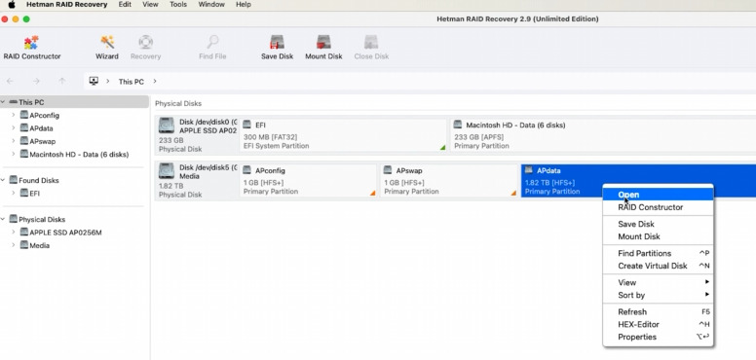Click chevron after This PC in path
The height and width of the screenshot is (360, 756).
[x=155, y=82]
